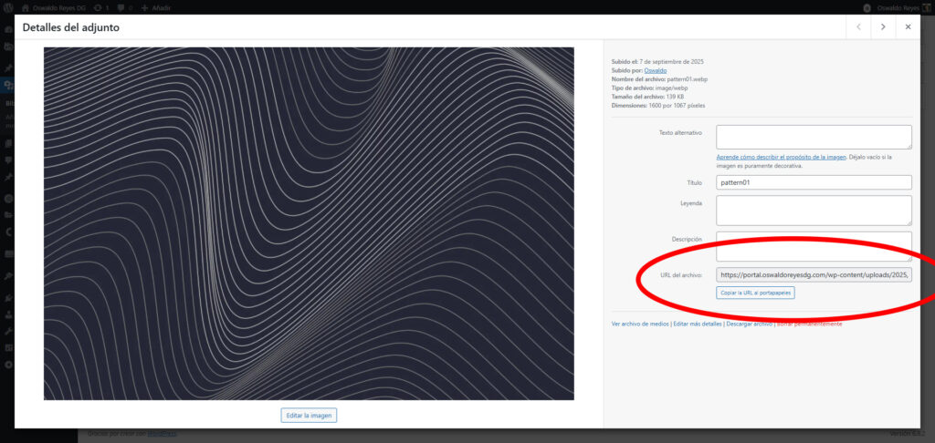935x443 pixels.
Task: Go to the previous attachment with left arrow
Action: click(x=858, y=27)
